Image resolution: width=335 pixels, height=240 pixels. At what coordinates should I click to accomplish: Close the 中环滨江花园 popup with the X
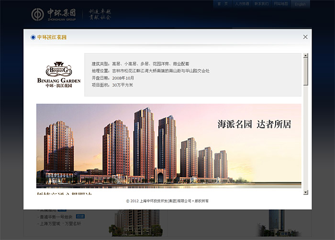305,37
